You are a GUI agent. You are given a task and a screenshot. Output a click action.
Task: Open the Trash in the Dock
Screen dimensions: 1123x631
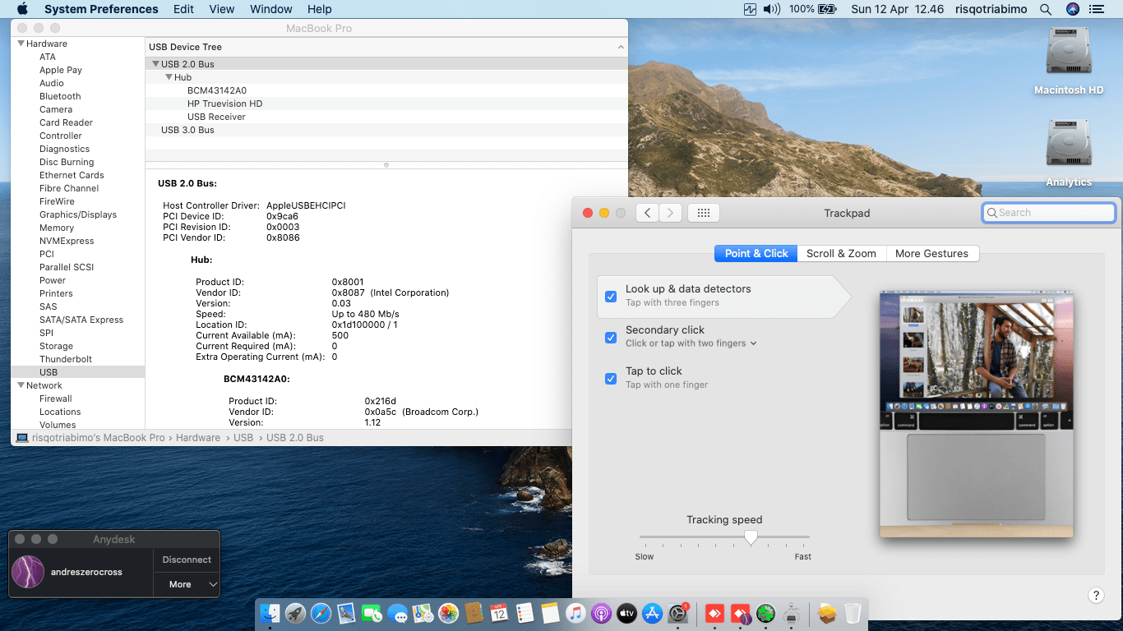853,613
